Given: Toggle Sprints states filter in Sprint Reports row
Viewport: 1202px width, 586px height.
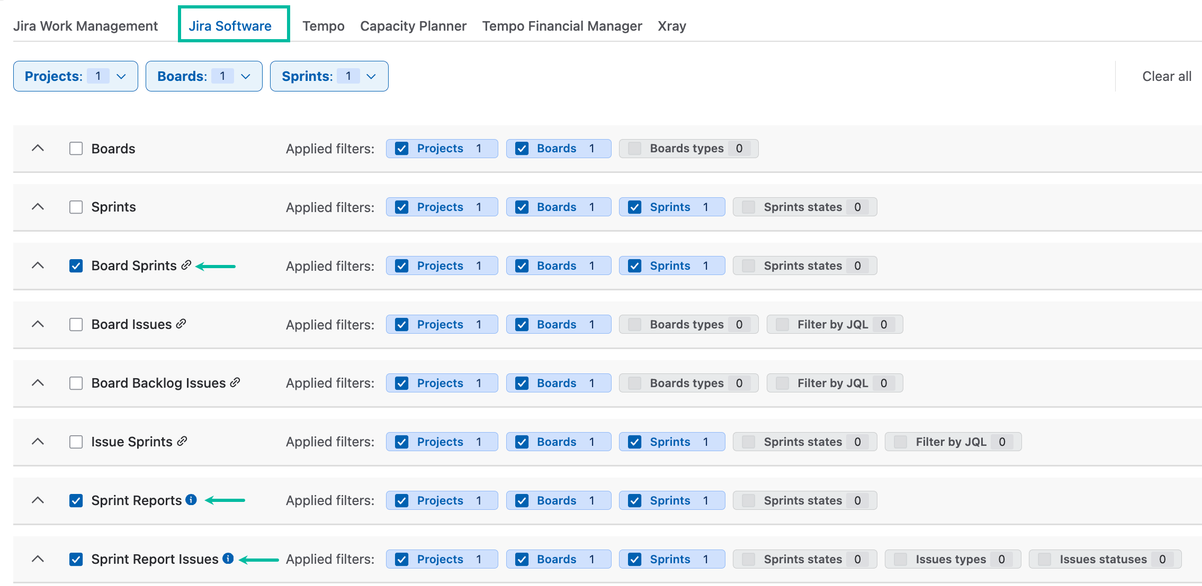Looking at the screenshot, I should 805,500.
